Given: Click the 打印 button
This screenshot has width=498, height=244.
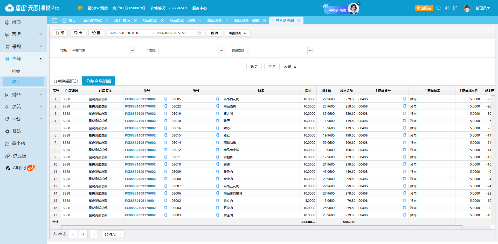Looking at the screenshot, I should coord(60,33).
